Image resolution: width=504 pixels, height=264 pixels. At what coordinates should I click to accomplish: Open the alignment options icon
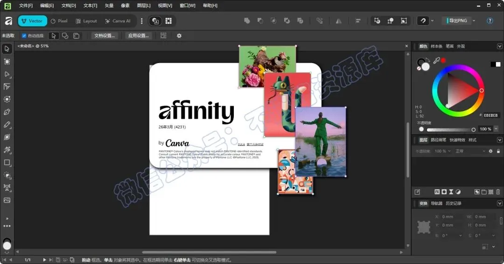(x=358, y=21)
